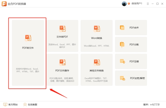Click the 文件转PDF card icon
This screenshot has height=108, width=166.
pos(62,29)
